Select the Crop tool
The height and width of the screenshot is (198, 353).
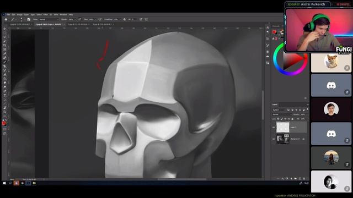click(4, 45)
